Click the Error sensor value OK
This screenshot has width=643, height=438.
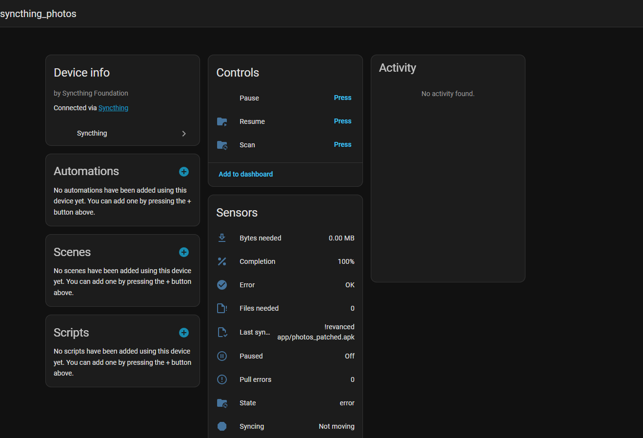point(350,285)
